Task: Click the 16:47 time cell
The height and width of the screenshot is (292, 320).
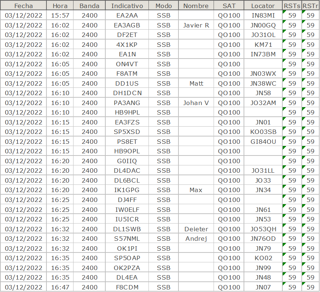Action: click(x=60, y=287)
